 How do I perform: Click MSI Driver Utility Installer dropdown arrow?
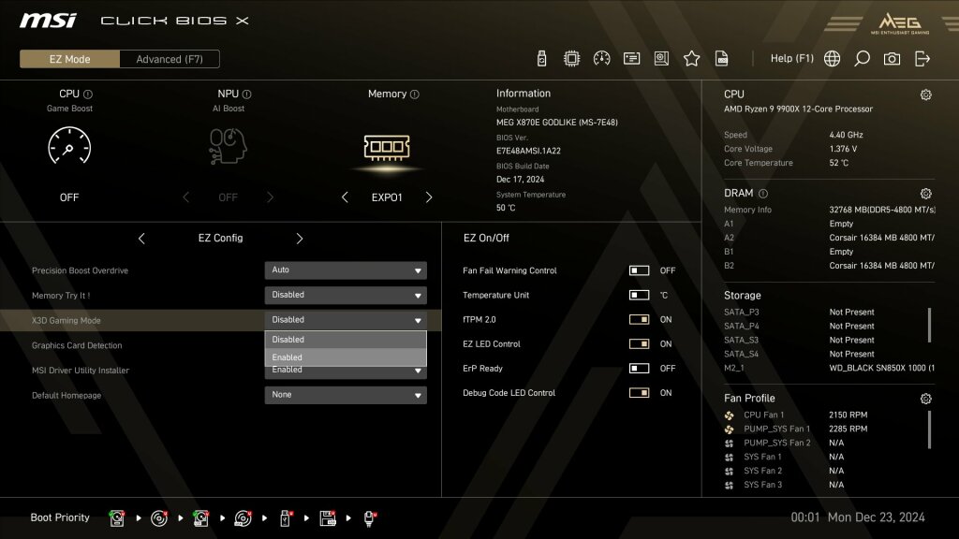pos(418,371)
